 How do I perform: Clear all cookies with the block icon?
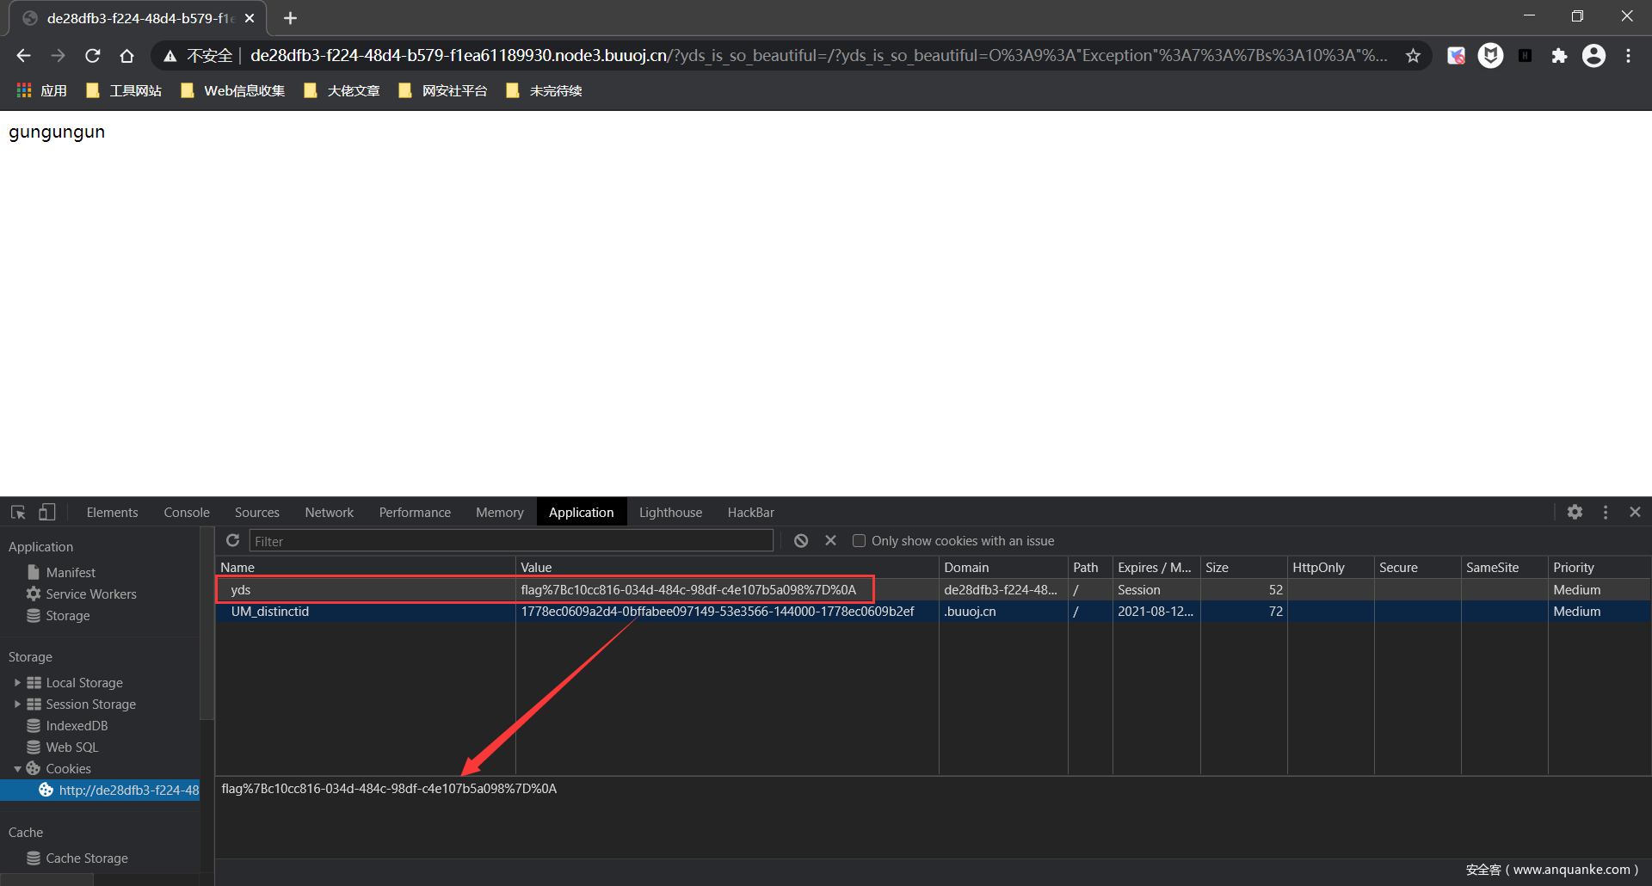click(x=801, y=541)
